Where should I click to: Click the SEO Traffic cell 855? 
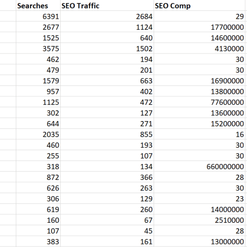pos(107,134)
